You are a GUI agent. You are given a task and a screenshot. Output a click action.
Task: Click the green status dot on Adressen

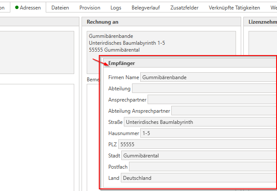[17, 8]
